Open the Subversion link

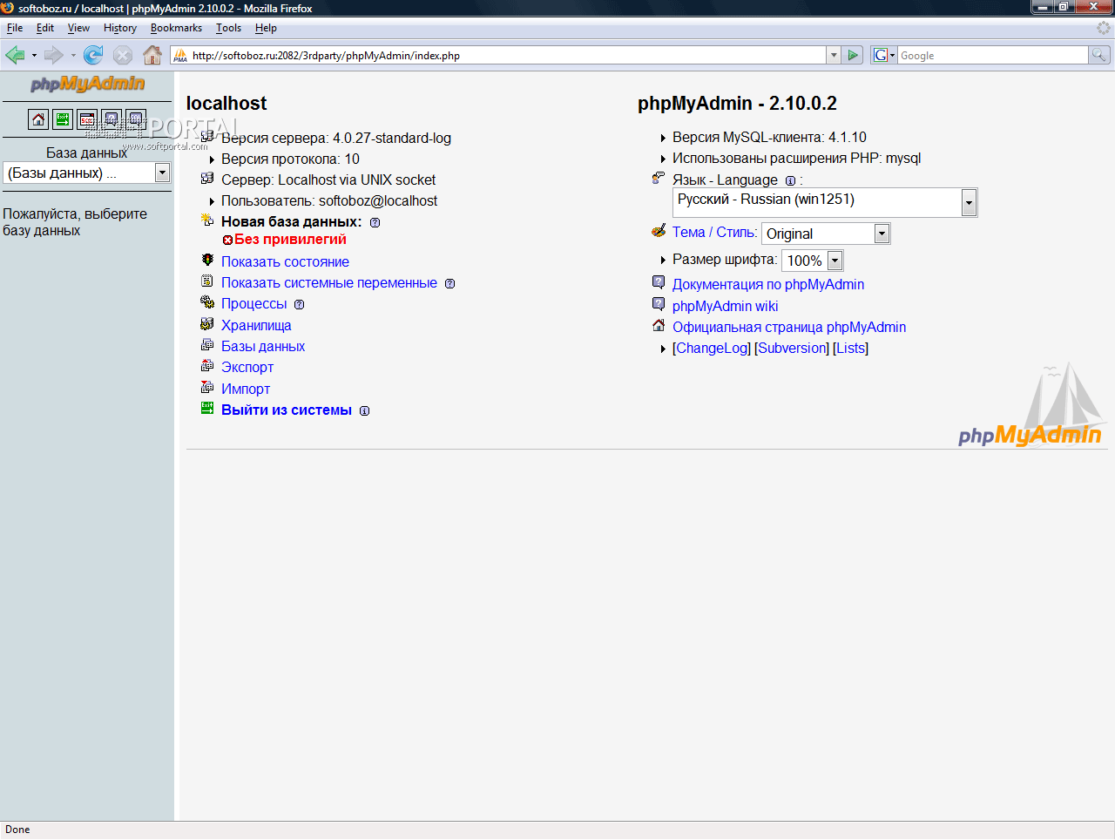coord(792,348)
